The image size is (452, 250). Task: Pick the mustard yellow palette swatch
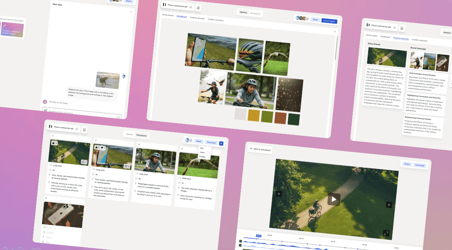pyautogui.click(x=254, y=115)
